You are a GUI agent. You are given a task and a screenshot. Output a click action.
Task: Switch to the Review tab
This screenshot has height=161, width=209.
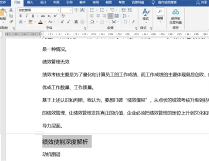click(x=95, y=3)
